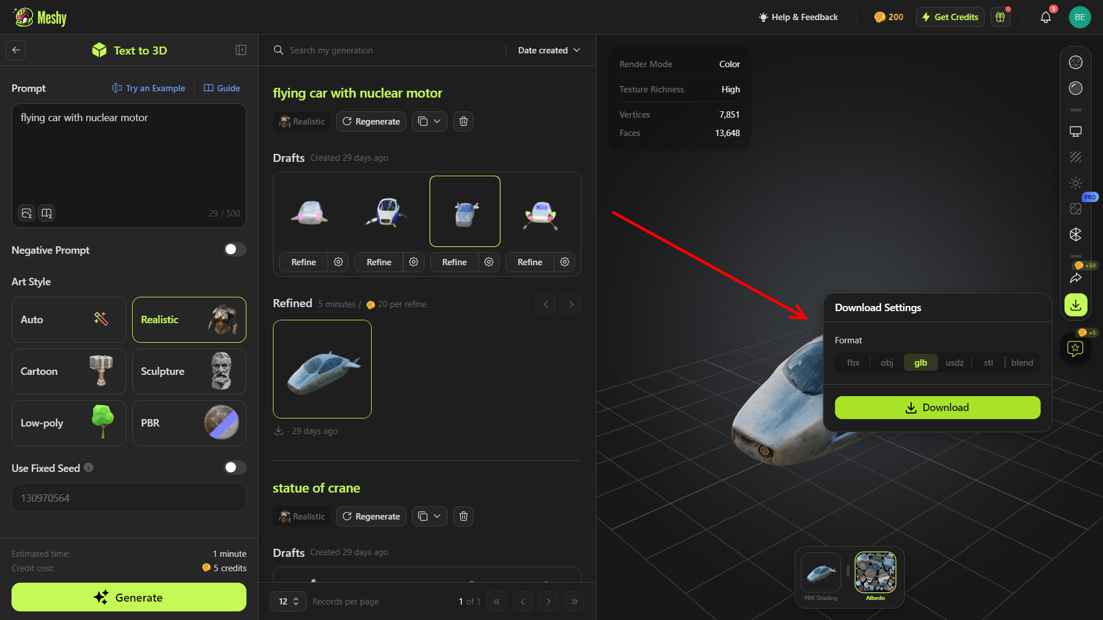Select the fbx download format

853,362
